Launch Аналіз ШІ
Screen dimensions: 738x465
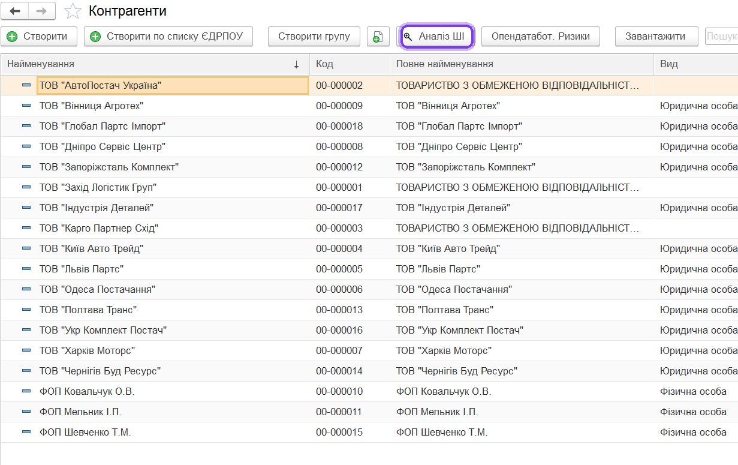click(x=438, y=37)
